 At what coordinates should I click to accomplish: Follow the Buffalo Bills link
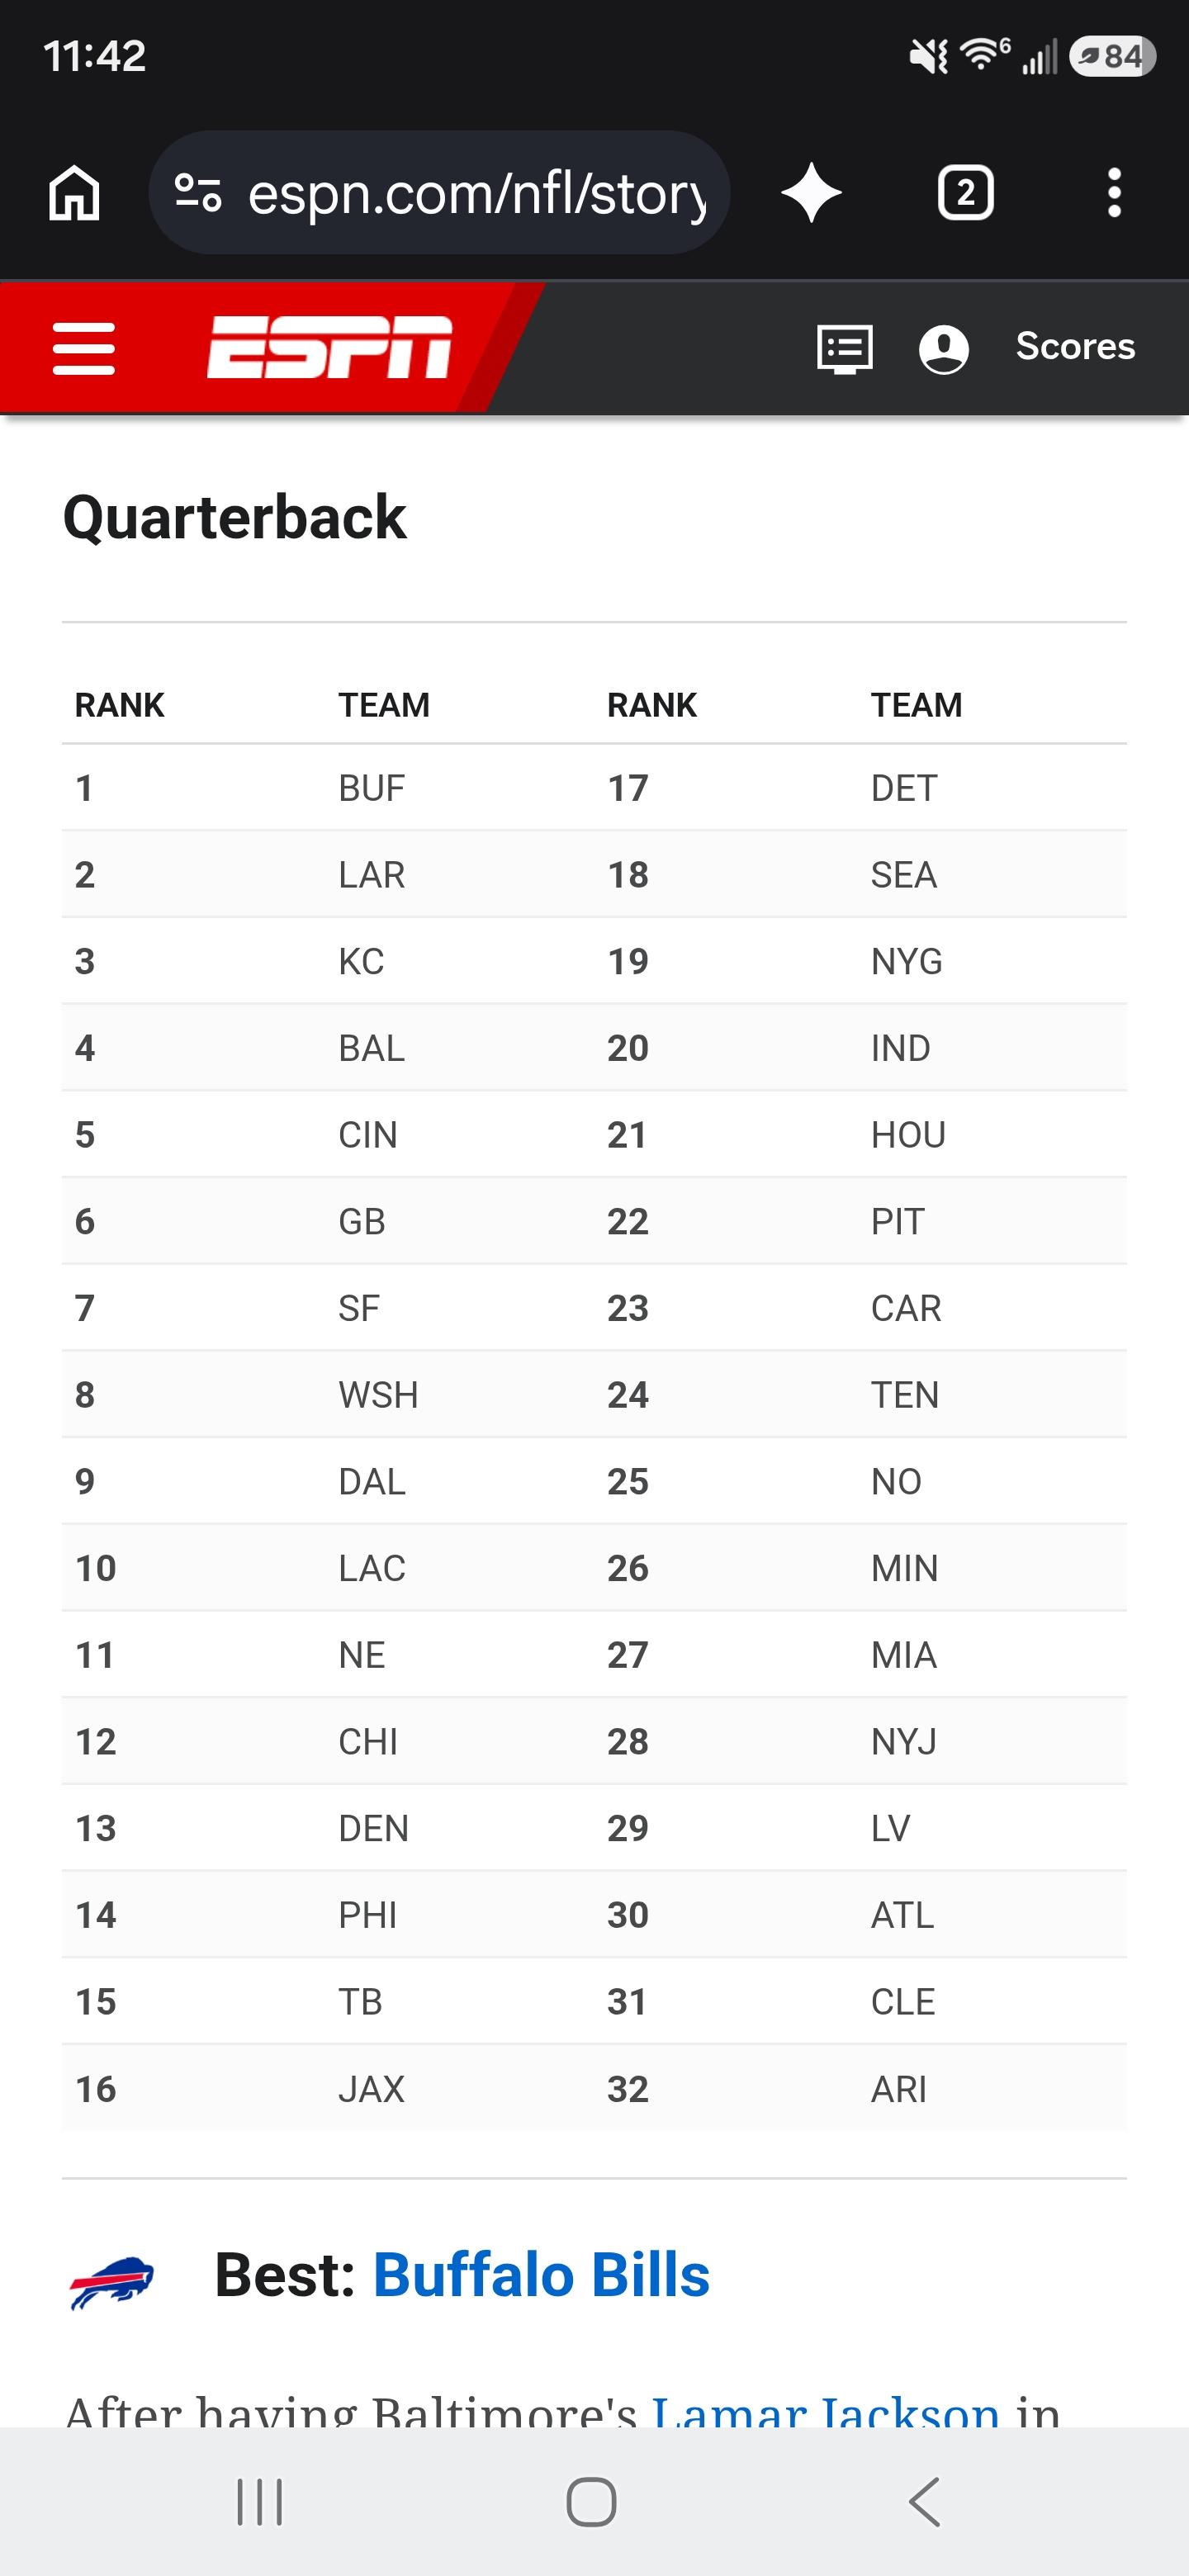(x=541, y=2275)
